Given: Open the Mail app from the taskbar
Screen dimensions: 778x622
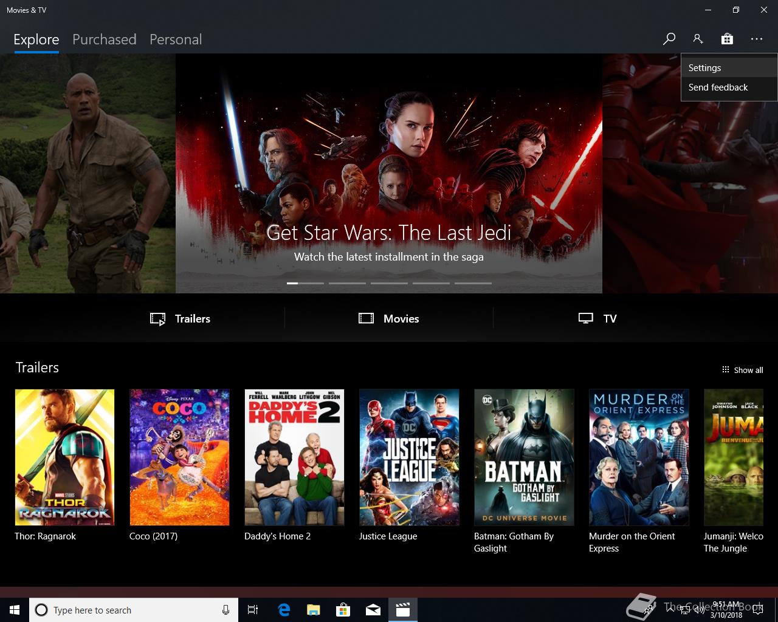Looking at the screenshot, I should [373, 610].
